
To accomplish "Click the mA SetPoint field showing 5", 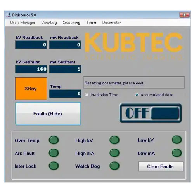I will pos(65,69).
